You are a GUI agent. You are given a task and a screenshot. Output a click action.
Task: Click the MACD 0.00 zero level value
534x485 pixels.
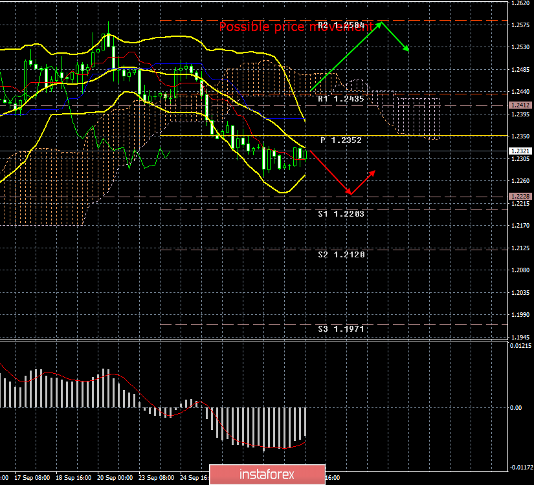(x=517, y=408)
